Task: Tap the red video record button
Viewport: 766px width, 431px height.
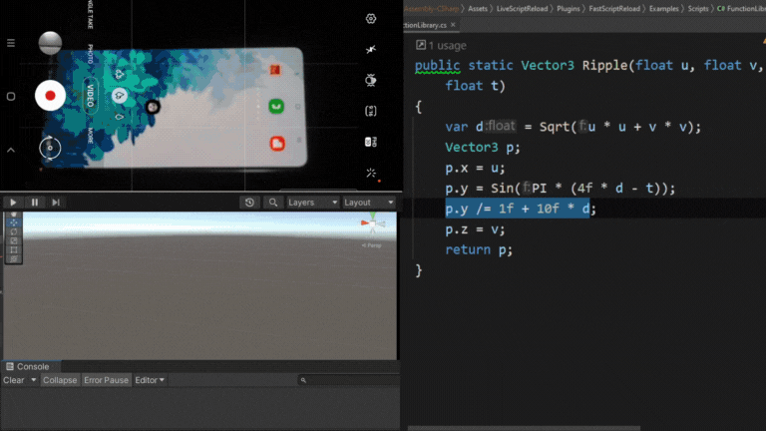Action: tap(50, 96)
